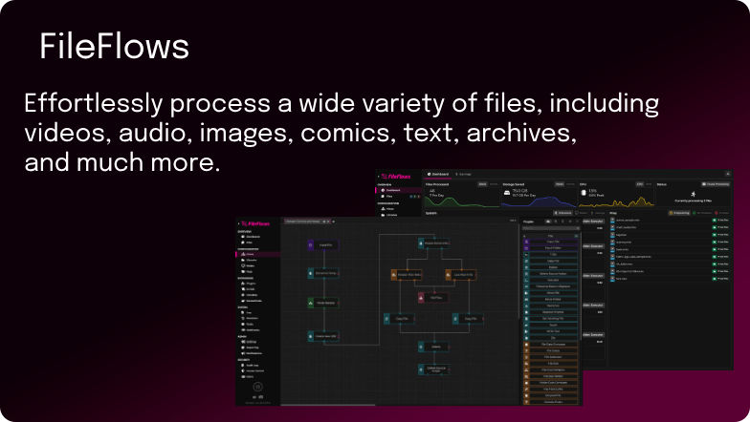The image size is (750, 422).
Task: Click the Storage Saved chart graph
Action: coord(536,202)
